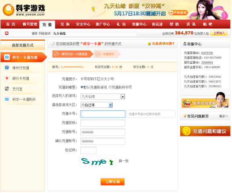Focus the 充值账号 input field
The image size is (232, 193).
103,132
